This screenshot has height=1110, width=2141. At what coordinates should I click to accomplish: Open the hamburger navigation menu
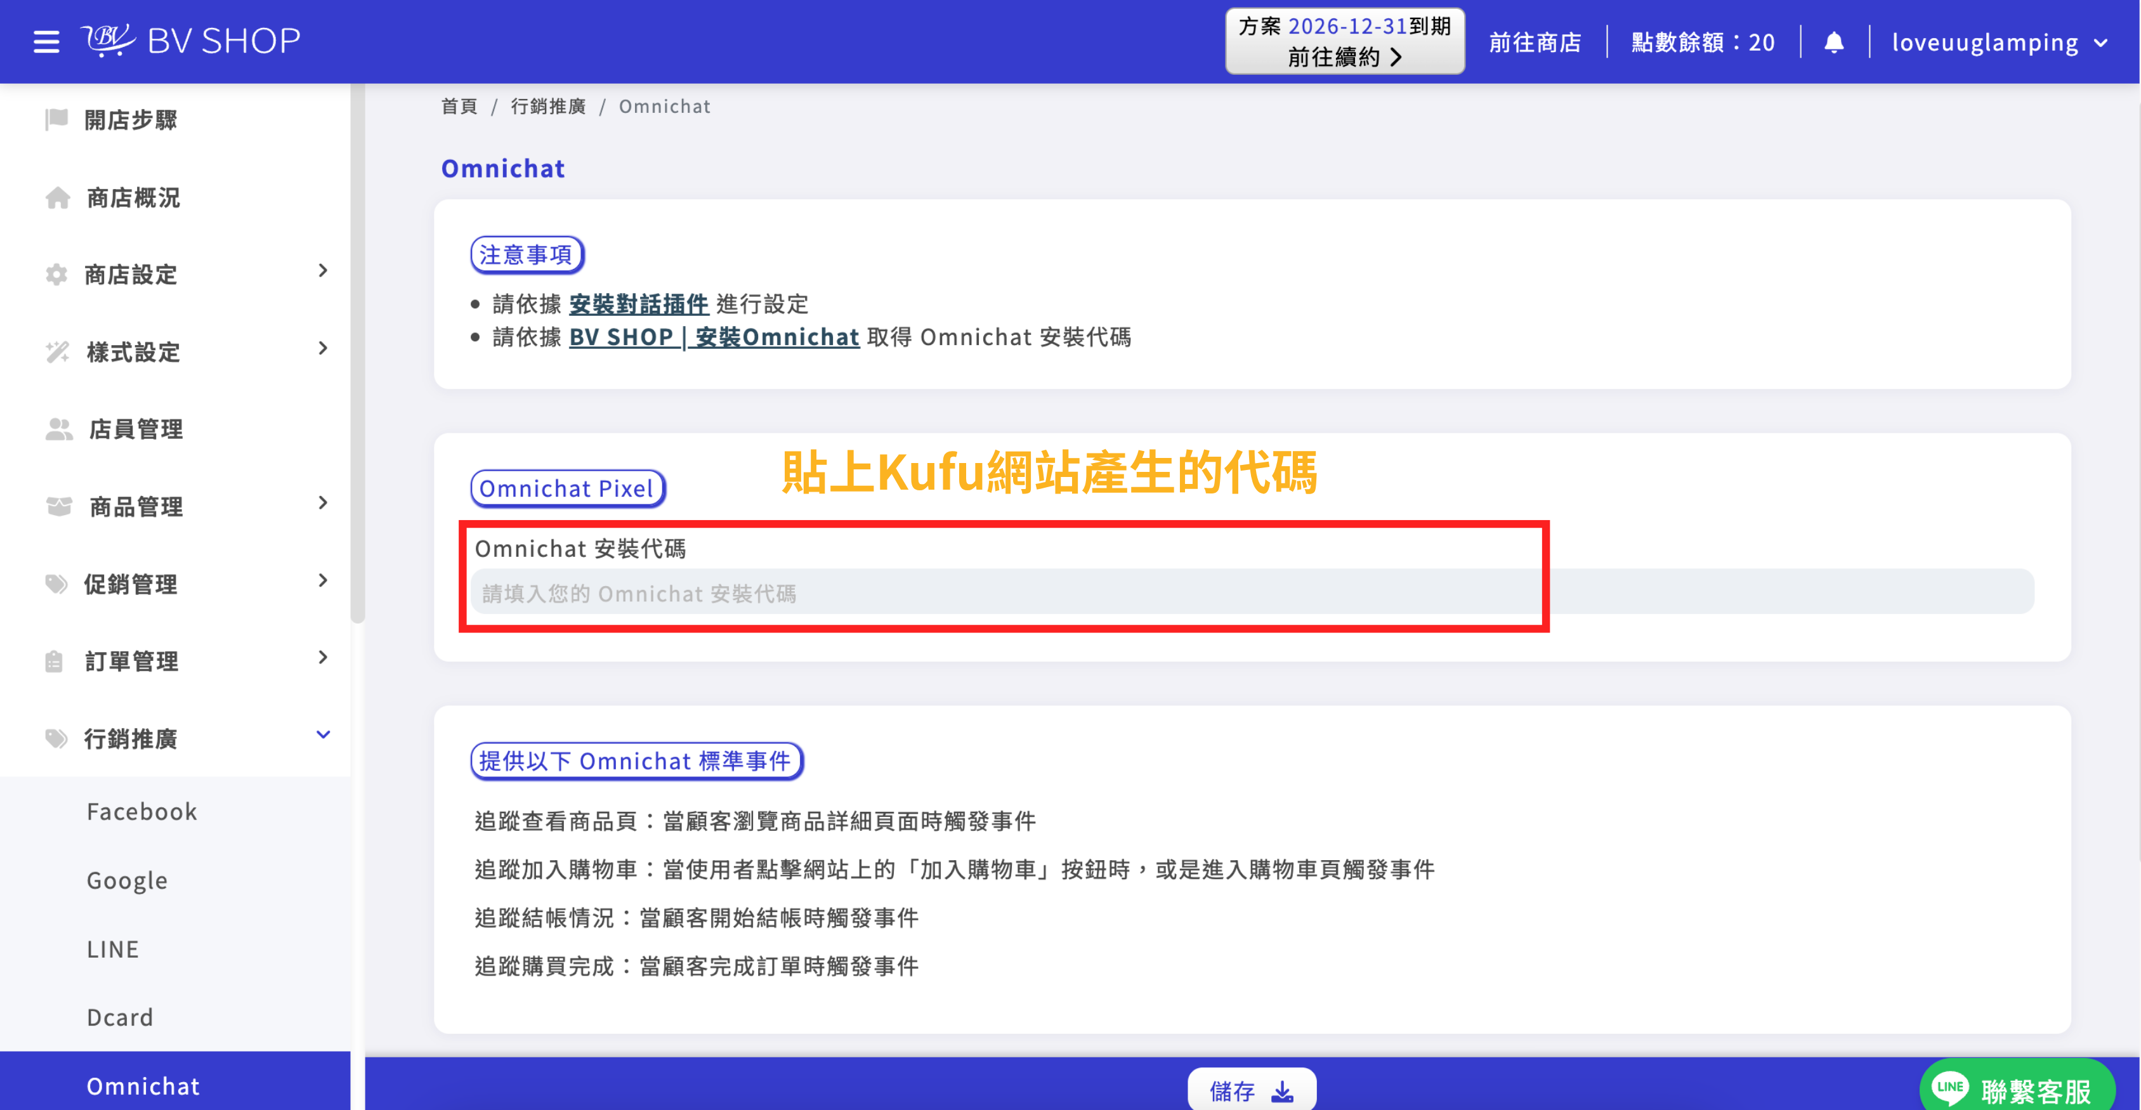(46, 41)
